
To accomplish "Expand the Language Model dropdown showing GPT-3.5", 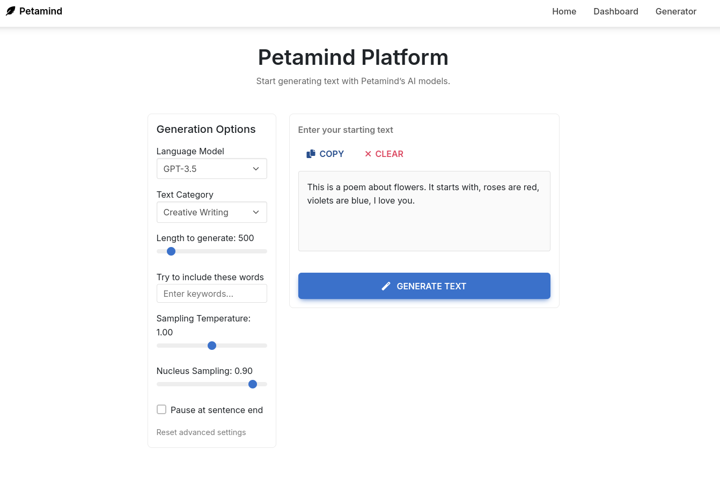I will [211, 169].
